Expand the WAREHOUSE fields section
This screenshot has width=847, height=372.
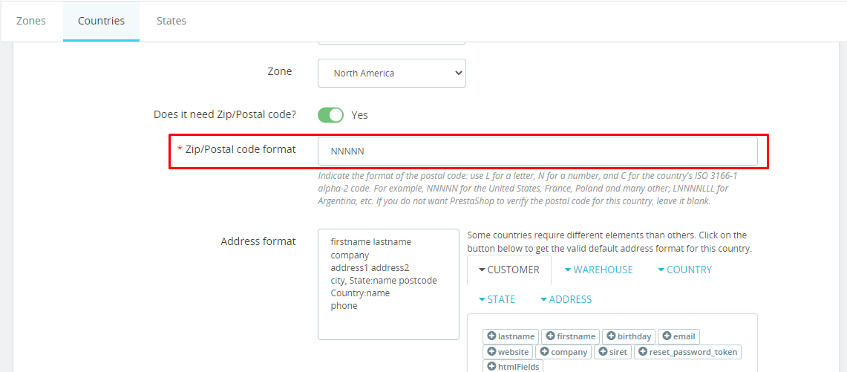[x=598, y=270]
